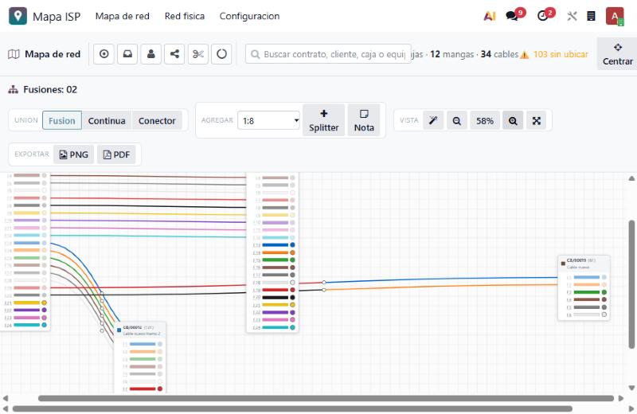Screen dimensions: 637x414
Task: Add a Nota to the diagram
Action: pos(364,120)
